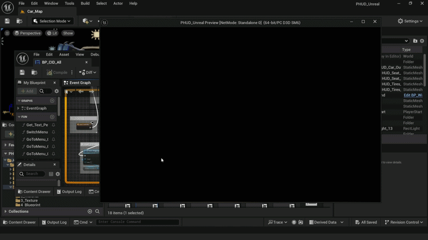Viewport: 428px width, 240px height.
Task: Toggle access specifier icon beside Get_Text_Pe
Action: point(53,125)
